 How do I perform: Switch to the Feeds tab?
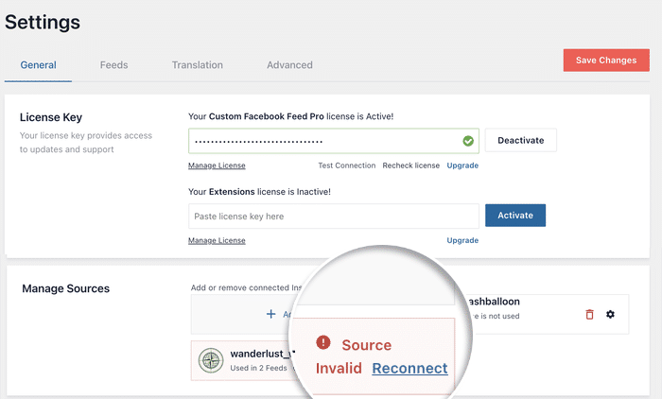114,65
